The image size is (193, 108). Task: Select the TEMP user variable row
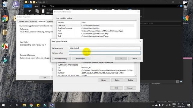[x=96, y=34]
